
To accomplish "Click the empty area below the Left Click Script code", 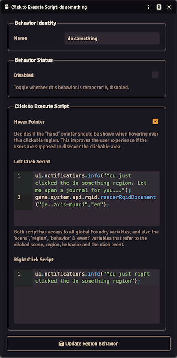I will coord(87,217).
